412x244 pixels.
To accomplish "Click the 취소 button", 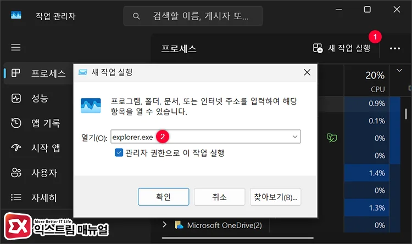I will 219,197.
